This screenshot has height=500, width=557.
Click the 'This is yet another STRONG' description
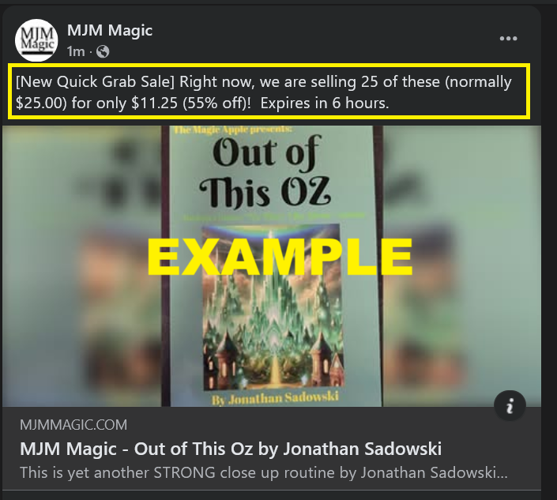pyautogui.click(x=264, y=472)
